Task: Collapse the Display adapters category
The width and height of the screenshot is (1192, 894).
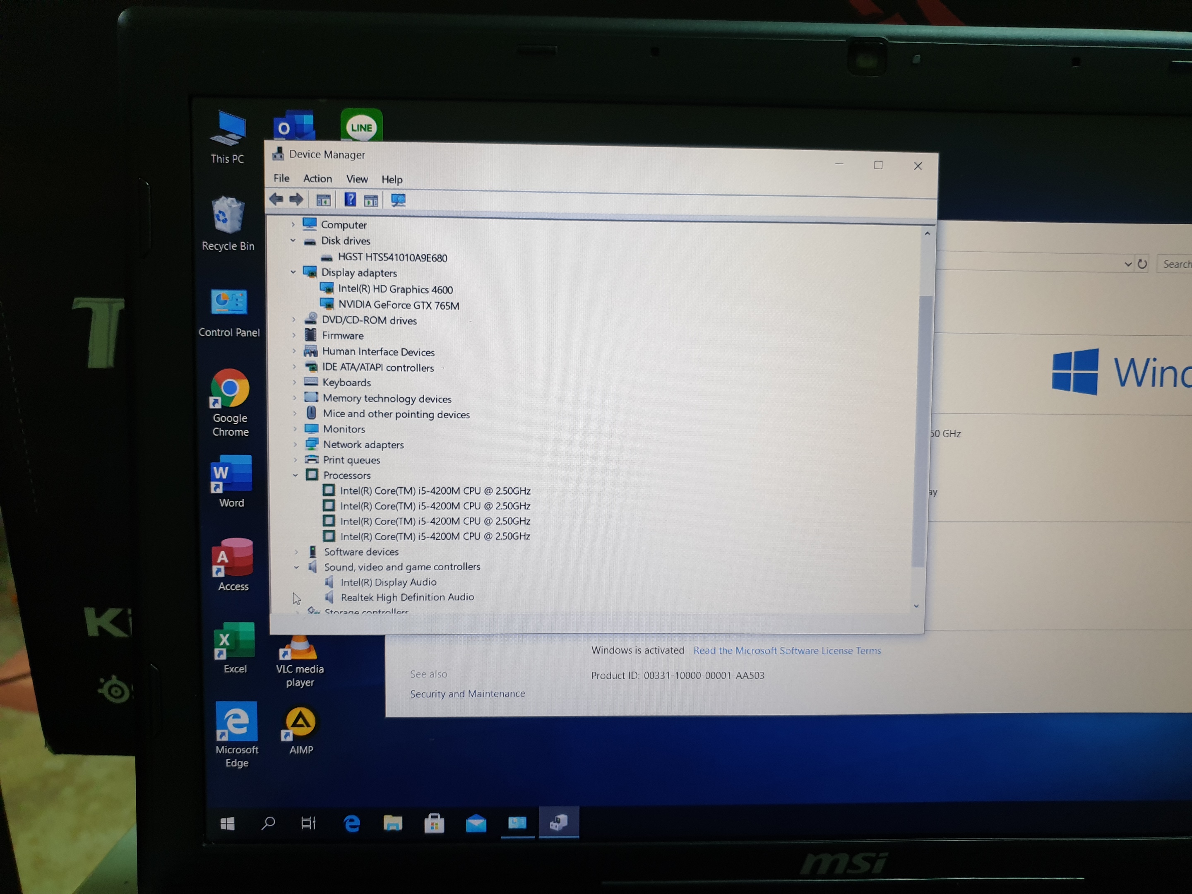Action: (x=293, y=272)
